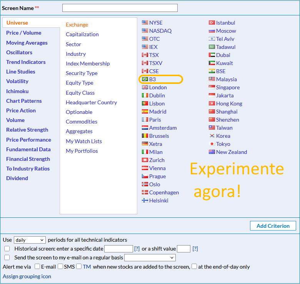Click the German flag beside Xetra

pos(145,144)
